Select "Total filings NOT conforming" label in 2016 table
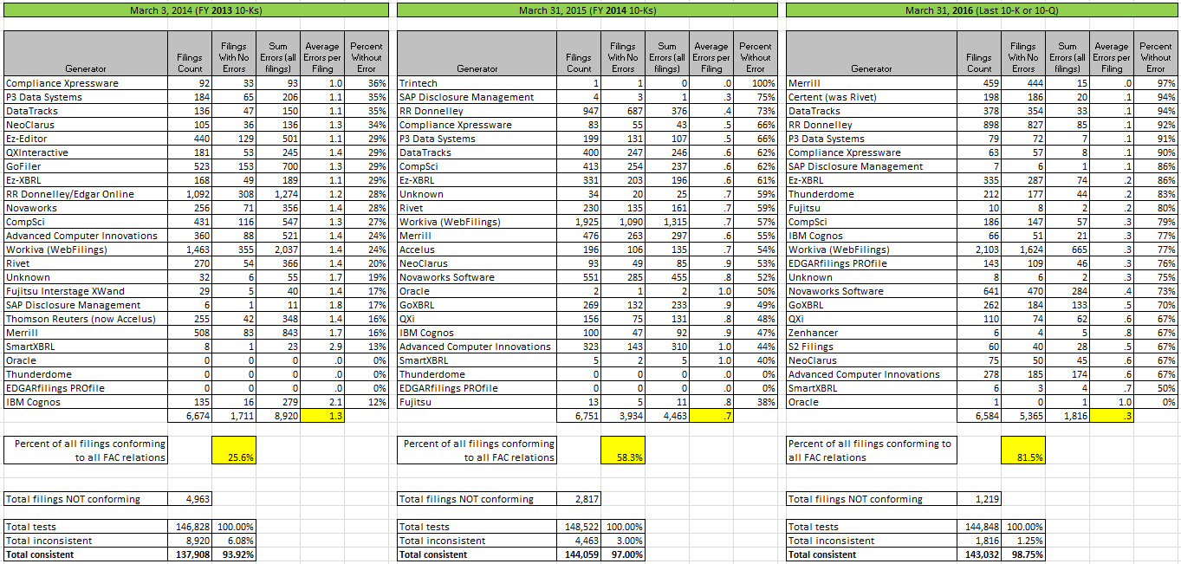The image size is (1181, 564). [871, 499]
